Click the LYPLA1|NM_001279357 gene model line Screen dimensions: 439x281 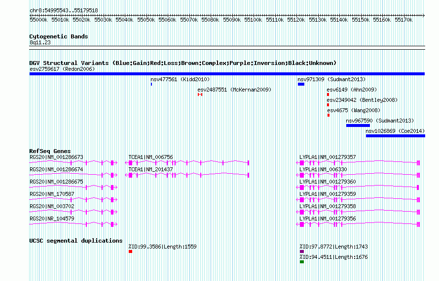click(x=358, y=162)
